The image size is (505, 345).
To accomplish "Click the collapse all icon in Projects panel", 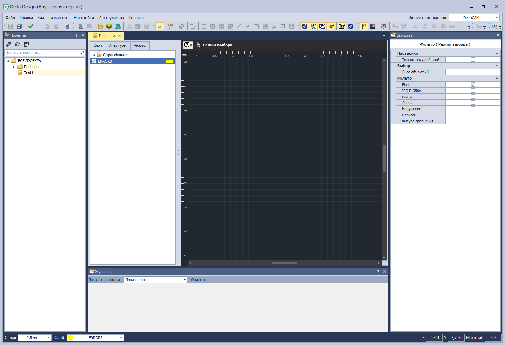I will [26, 44].
